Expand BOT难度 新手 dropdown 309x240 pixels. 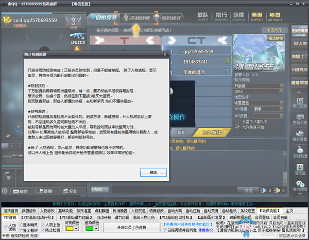tap(282, 109)
